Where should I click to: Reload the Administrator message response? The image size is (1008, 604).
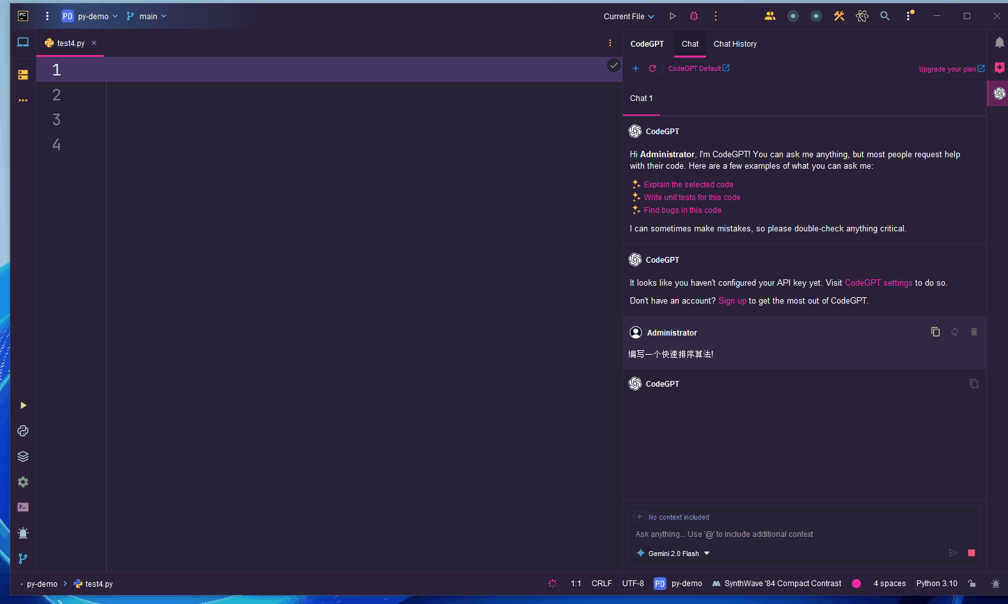click(955, 332)
